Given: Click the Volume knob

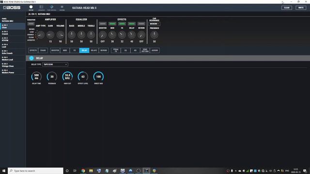Looking at the screenshot, I should 60,35.
